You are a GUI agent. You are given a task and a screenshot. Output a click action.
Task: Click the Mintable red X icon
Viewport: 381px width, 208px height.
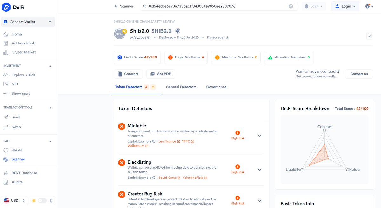tap(122, 126)
